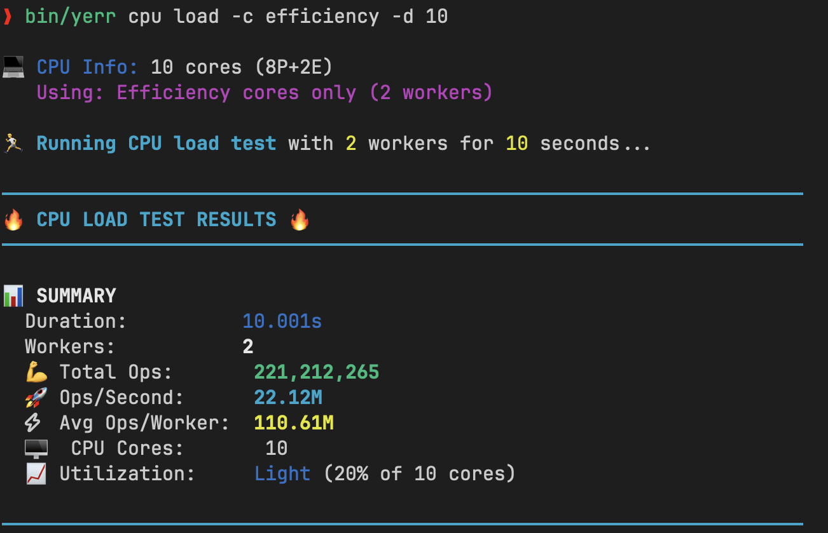Click the fire emoji right of the results heading

300,220
